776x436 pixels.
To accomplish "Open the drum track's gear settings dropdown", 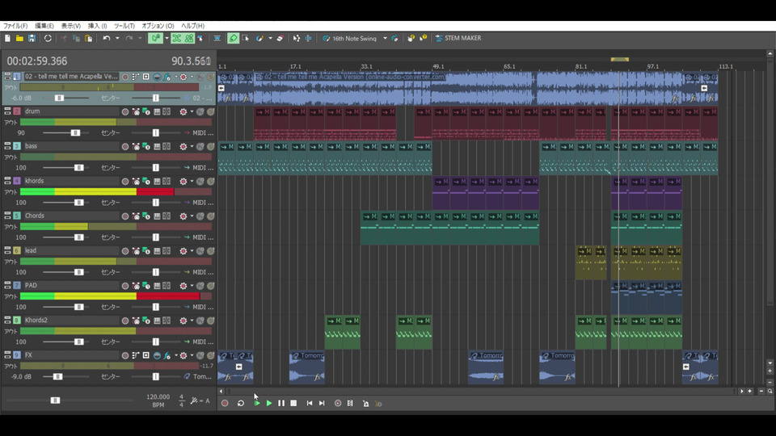I will tap(192, 111).
